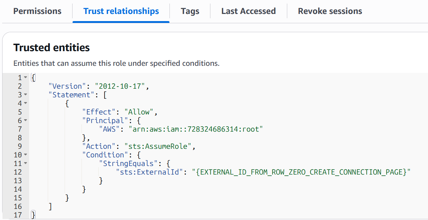Open the Permissions tab
This screenshot has height=220, width=428.
(x=37, y=11)
